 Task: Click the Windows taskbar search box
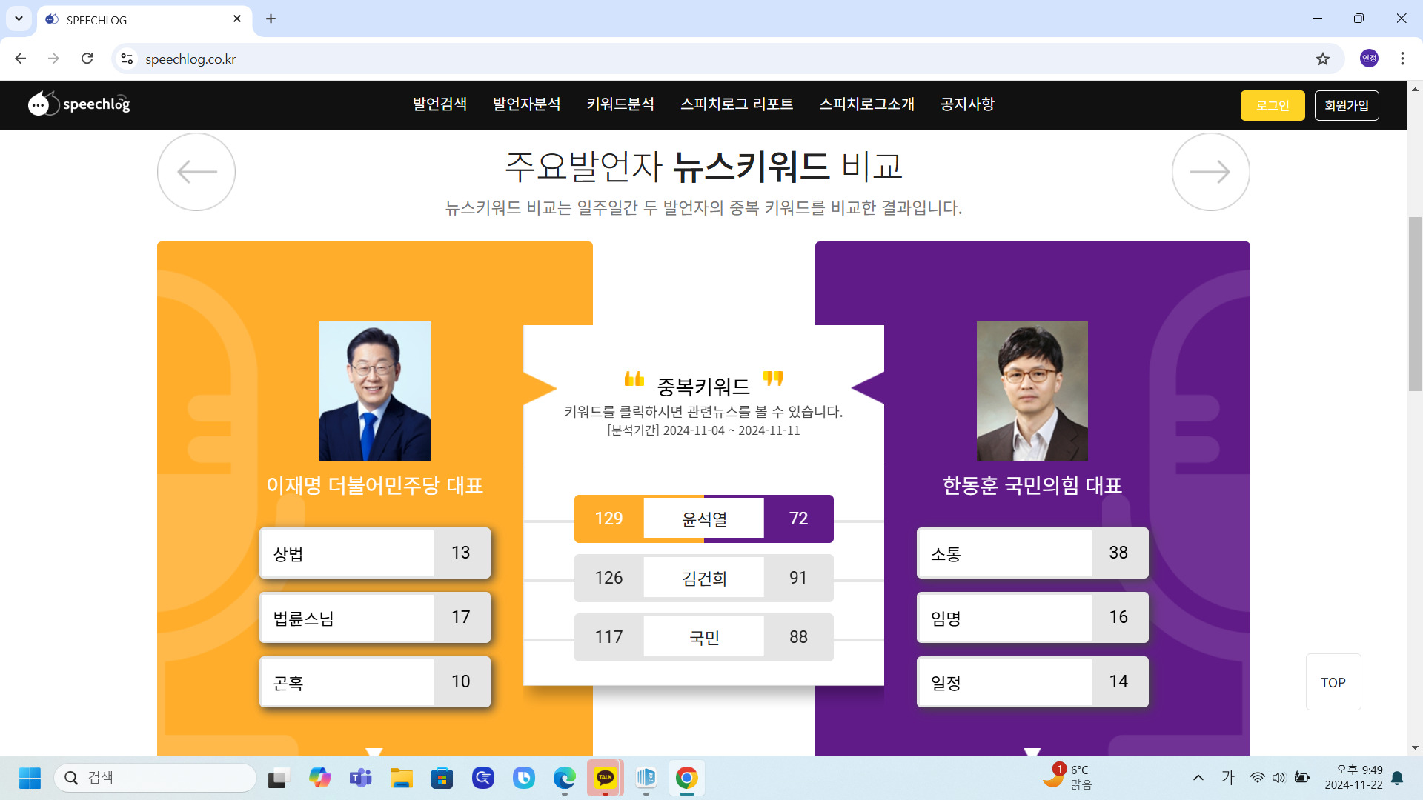[155, 778]
